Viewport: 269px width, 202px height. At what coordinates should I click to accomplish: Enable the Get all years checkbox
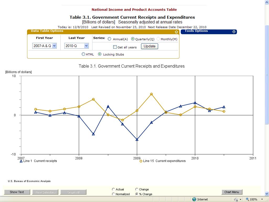115,47
